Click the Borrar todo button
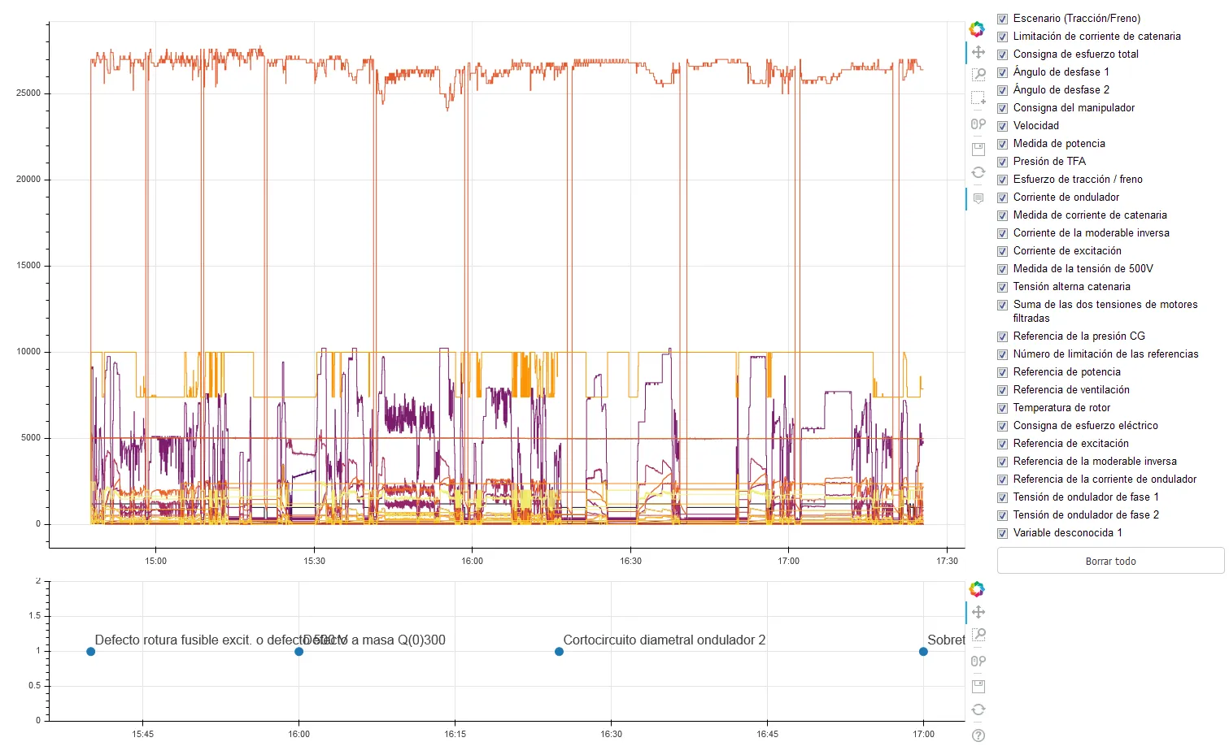This screenshot has height=755, width=1229. (1110, 561)
